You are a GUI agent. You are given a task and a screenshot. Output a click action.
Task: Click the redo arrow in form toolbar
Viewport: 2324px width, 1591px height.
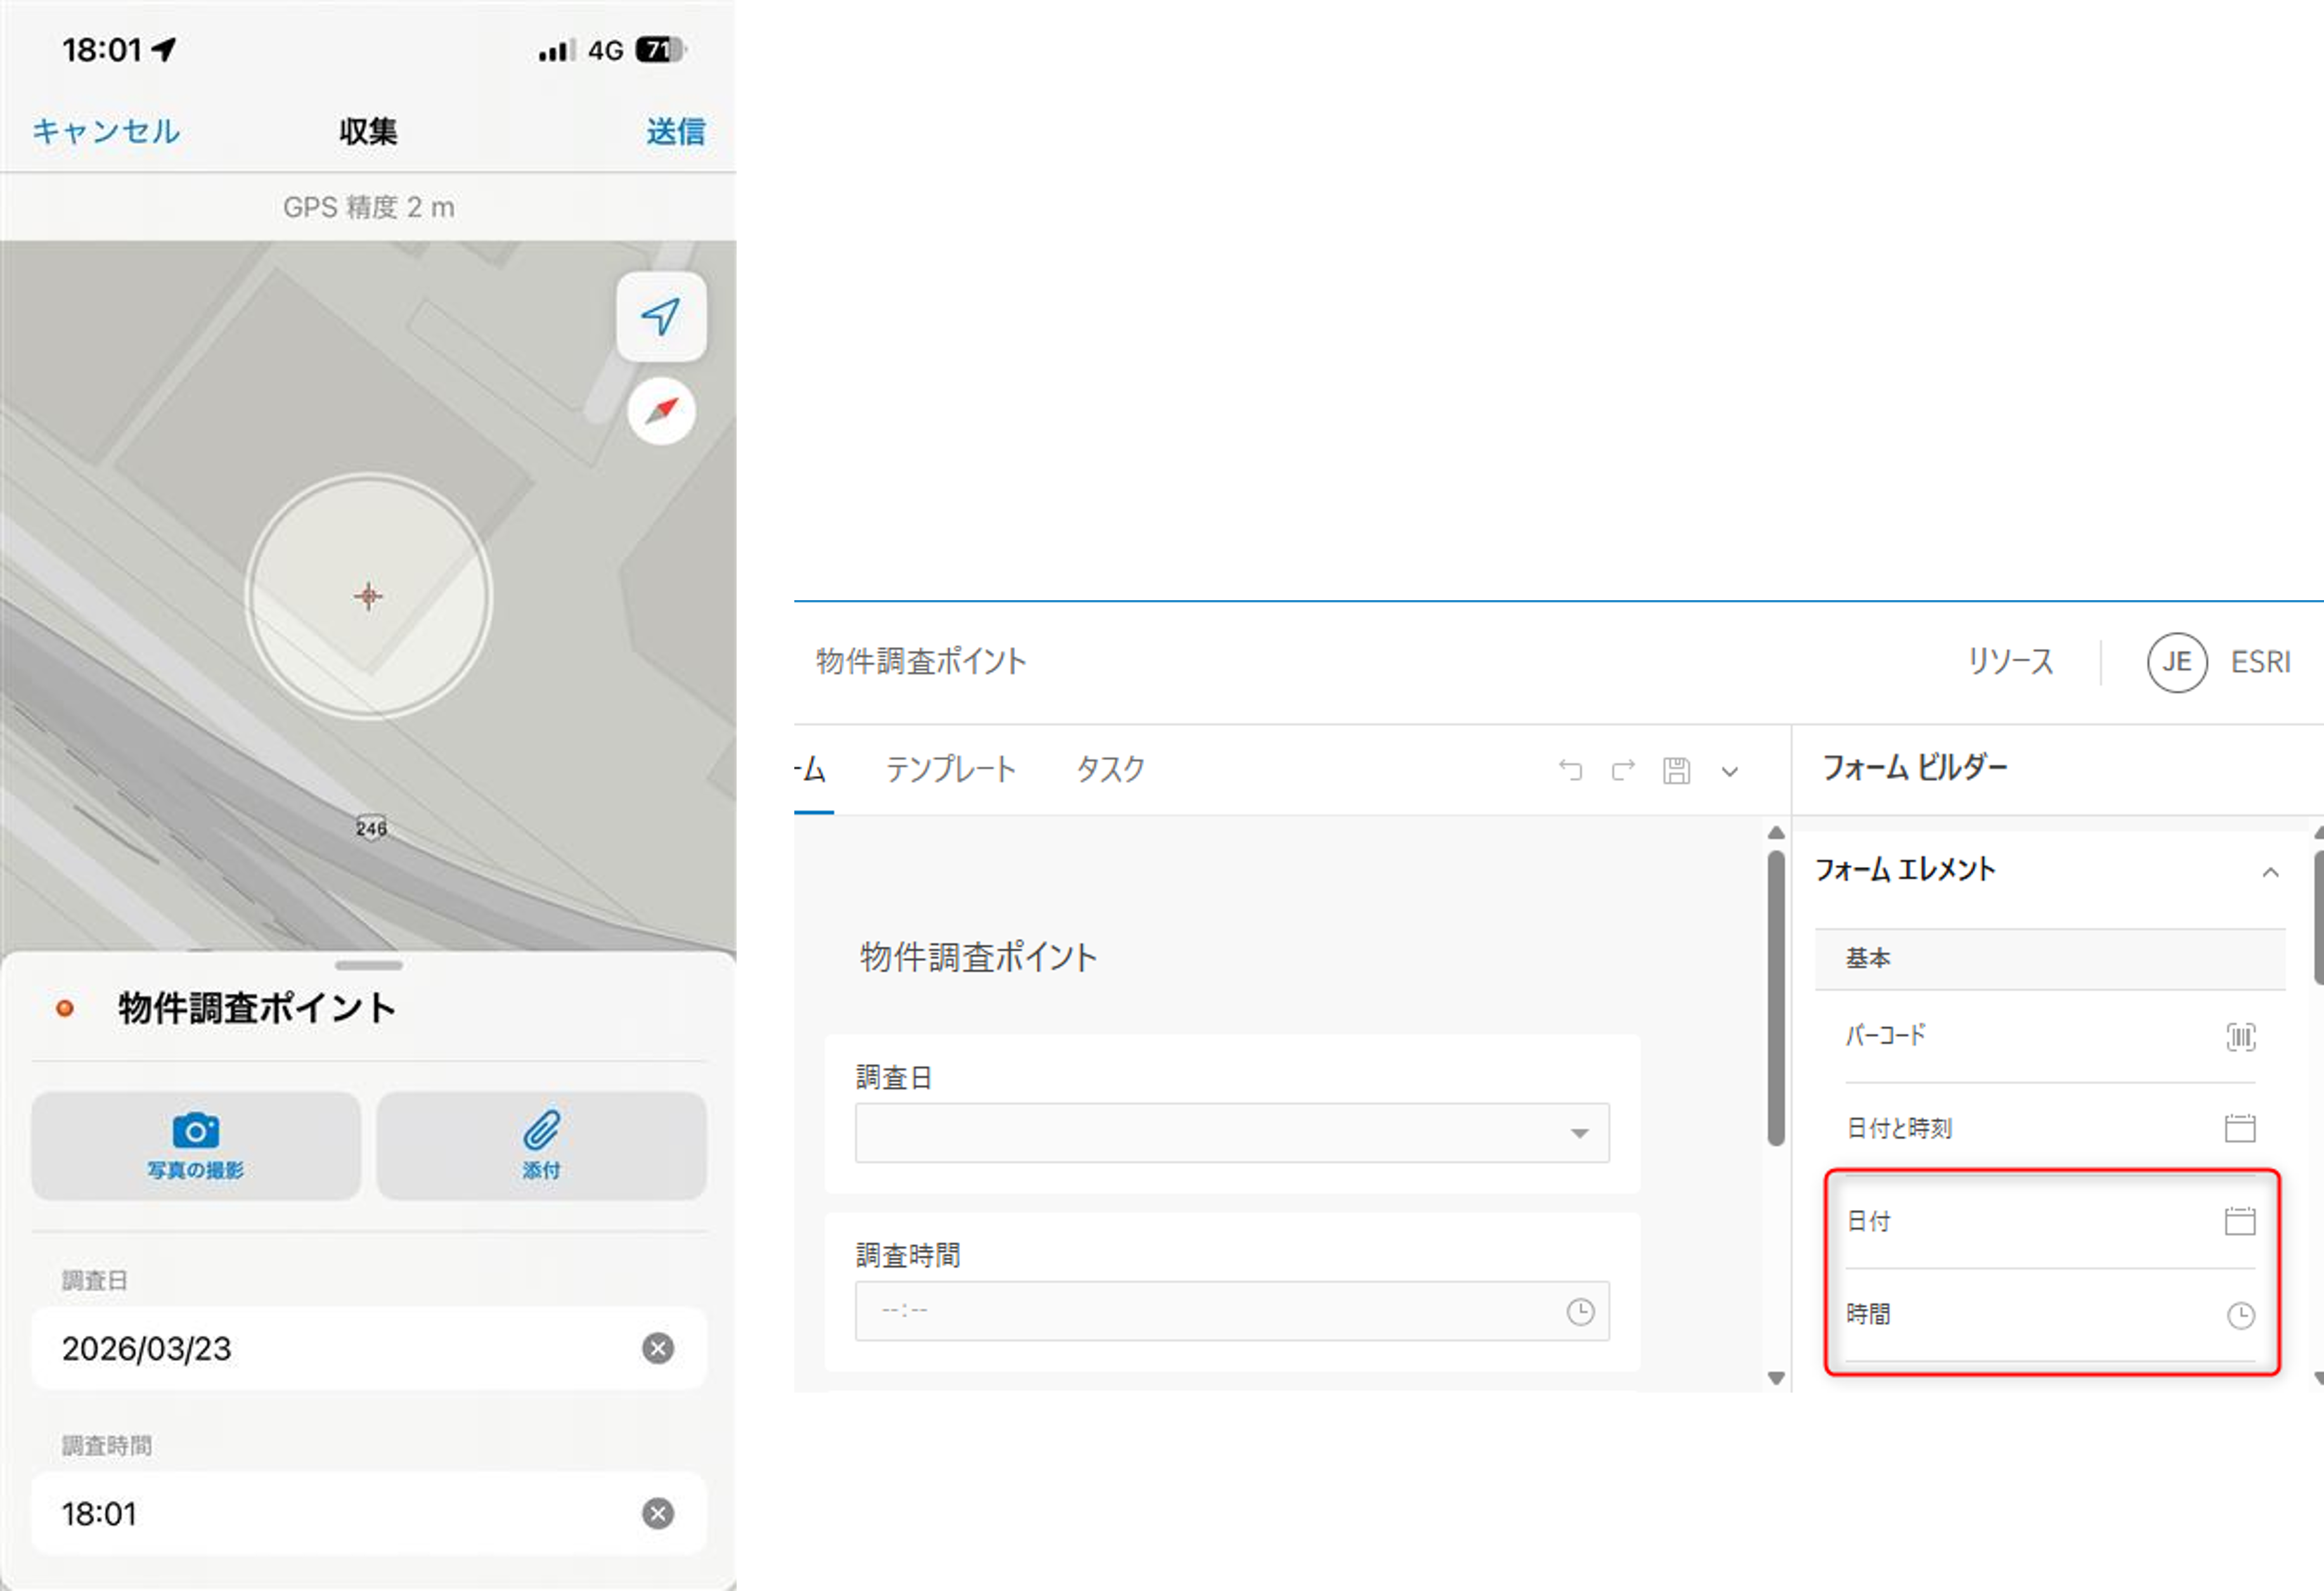coord(1623,770)
